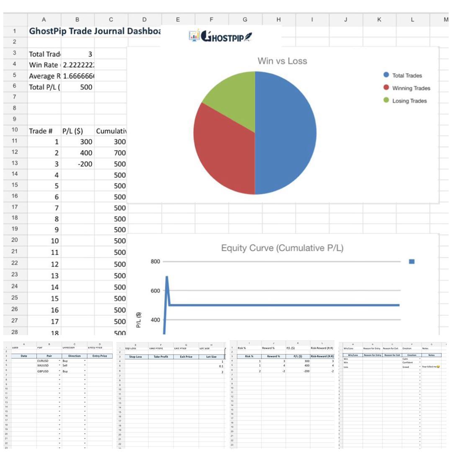Screen dimensions: 452x452
Task: Select row 10 header in the dashboard
Action: 15,130
